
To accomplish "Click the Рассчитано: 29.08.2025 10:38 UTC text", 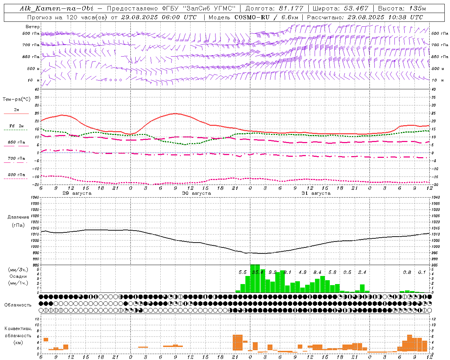I will (x=365, y=17).
